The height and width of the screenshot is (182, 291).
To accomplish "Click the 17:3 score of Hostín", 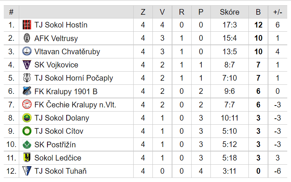I will click(230, 25).
